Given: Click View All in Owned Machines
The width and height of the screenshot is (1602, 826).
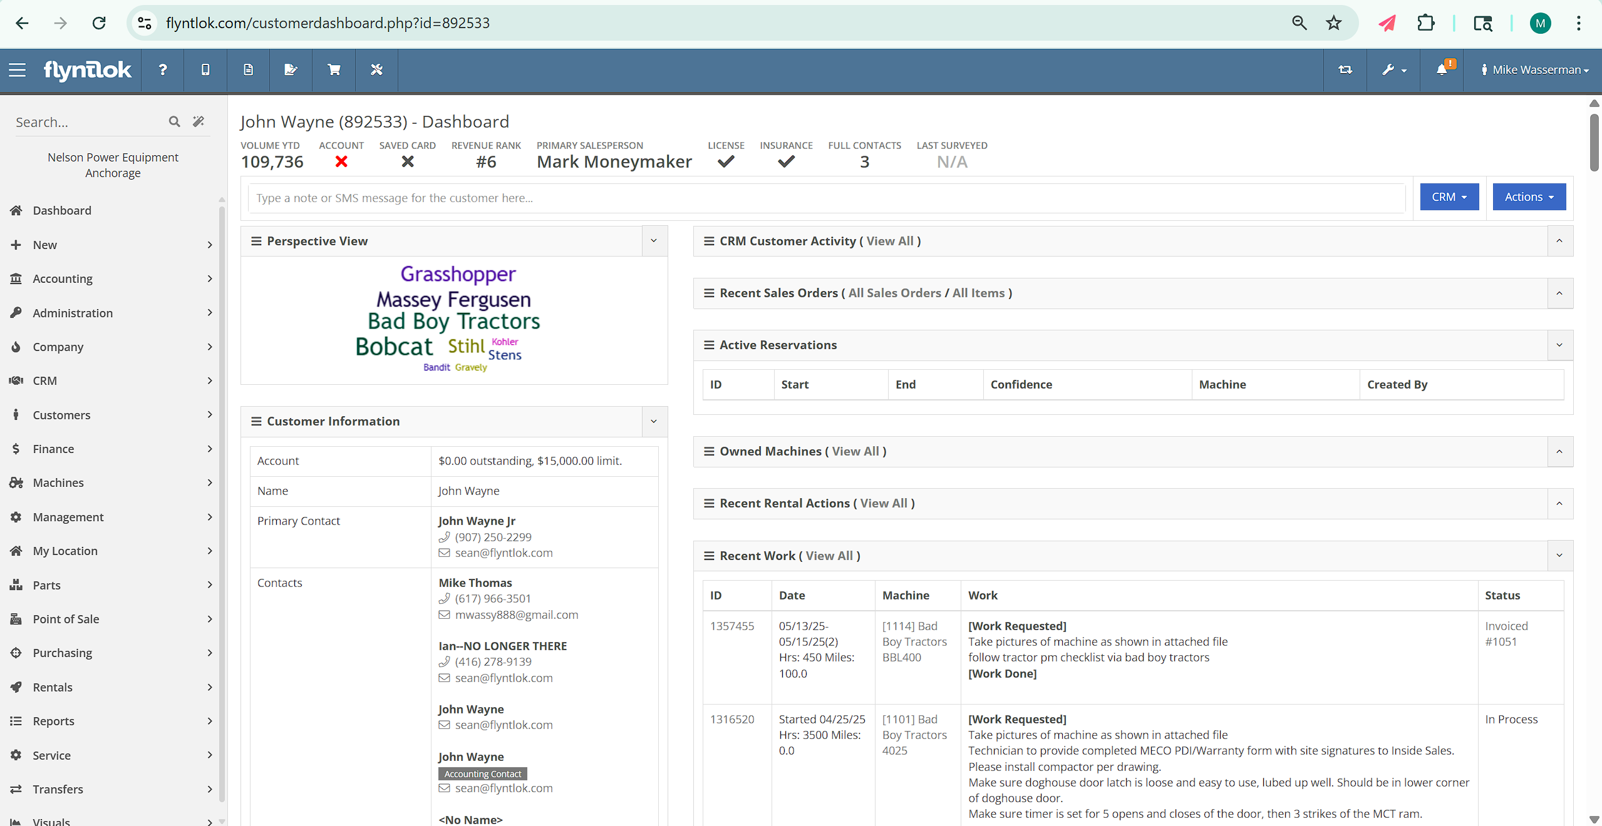Looking at the screenshot, I should [855, 451].
